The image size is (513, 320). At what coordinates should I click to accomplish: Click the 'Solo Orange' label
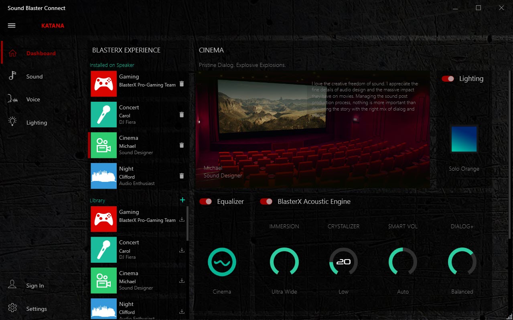(464, 169)
